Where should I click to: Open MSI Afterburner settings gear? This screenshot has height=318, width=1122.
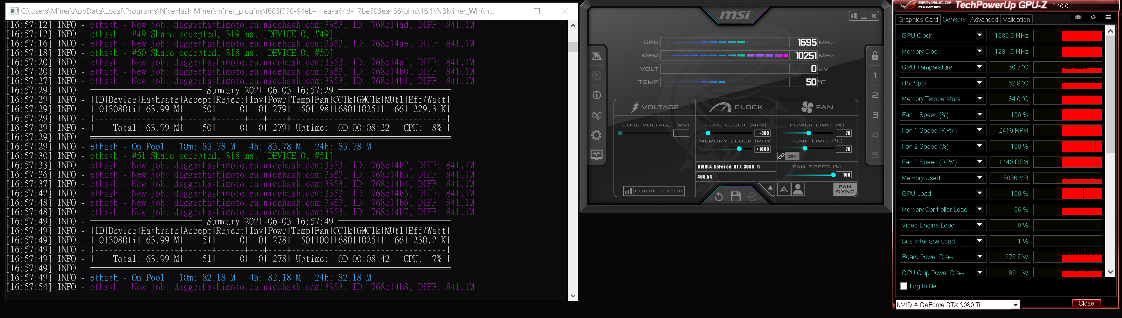pos(596,135)
